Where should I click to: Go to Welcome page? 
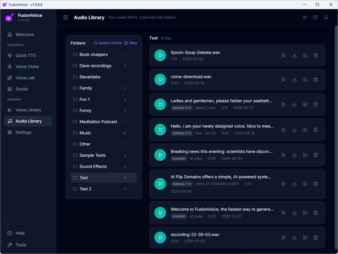click(x=28, y=34)
